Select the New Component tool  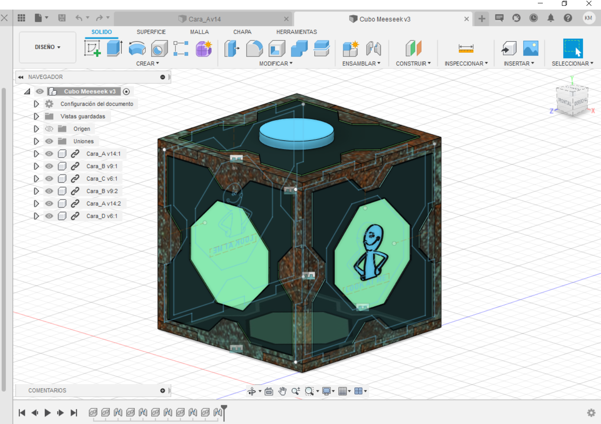[x=350, y=49]
